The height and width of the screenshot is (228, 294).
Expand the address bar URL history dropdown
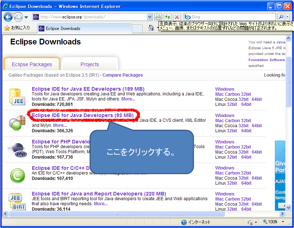(150, 17)
